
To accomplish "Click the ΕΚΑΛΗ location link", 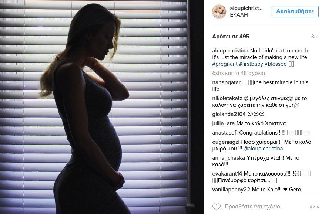I will 239,15.
